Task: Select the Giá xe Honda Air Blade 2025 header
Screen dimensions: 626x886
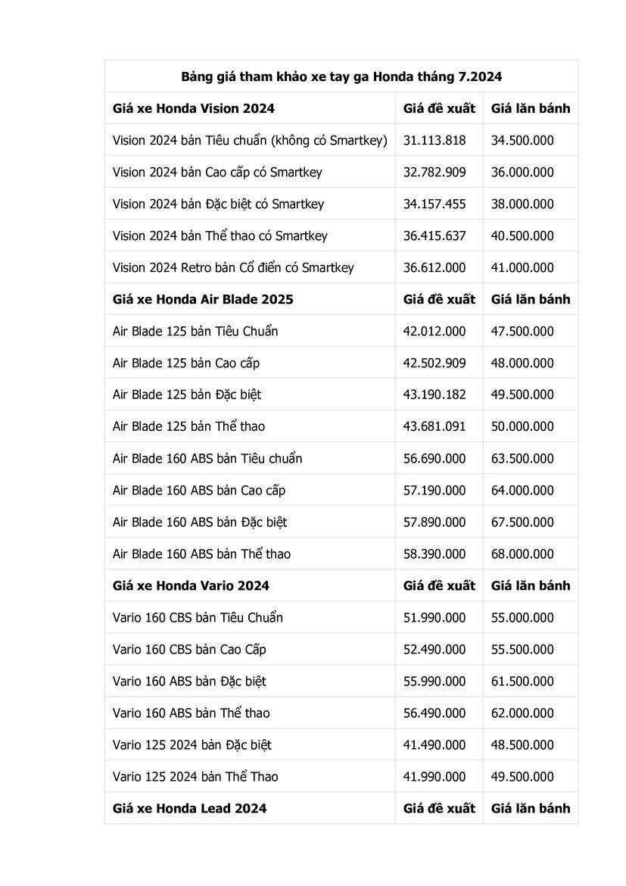Action: click(x=203, y=299)
